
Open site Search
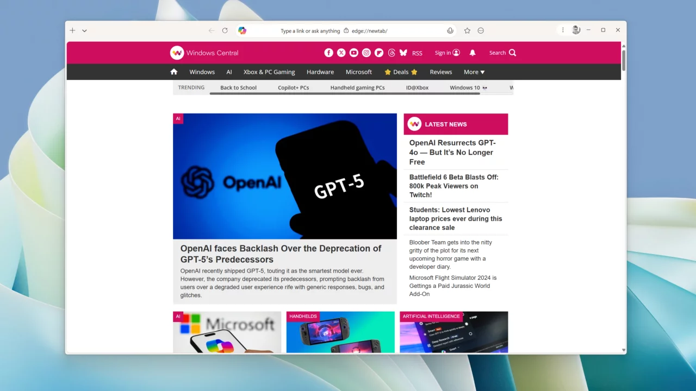coord(502,53)
